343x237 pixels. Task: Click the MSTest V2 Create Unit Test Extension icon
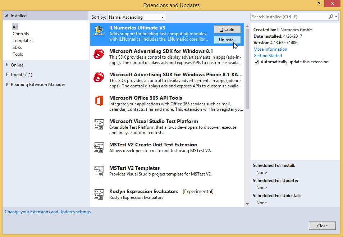tap(99, 147)
